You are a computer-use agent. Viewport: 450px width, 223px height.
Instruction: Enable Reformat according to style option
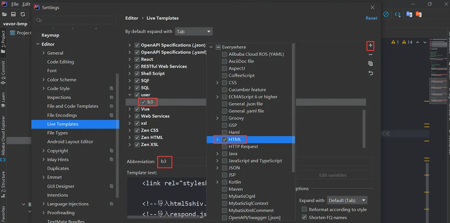[x=304, y=210]
